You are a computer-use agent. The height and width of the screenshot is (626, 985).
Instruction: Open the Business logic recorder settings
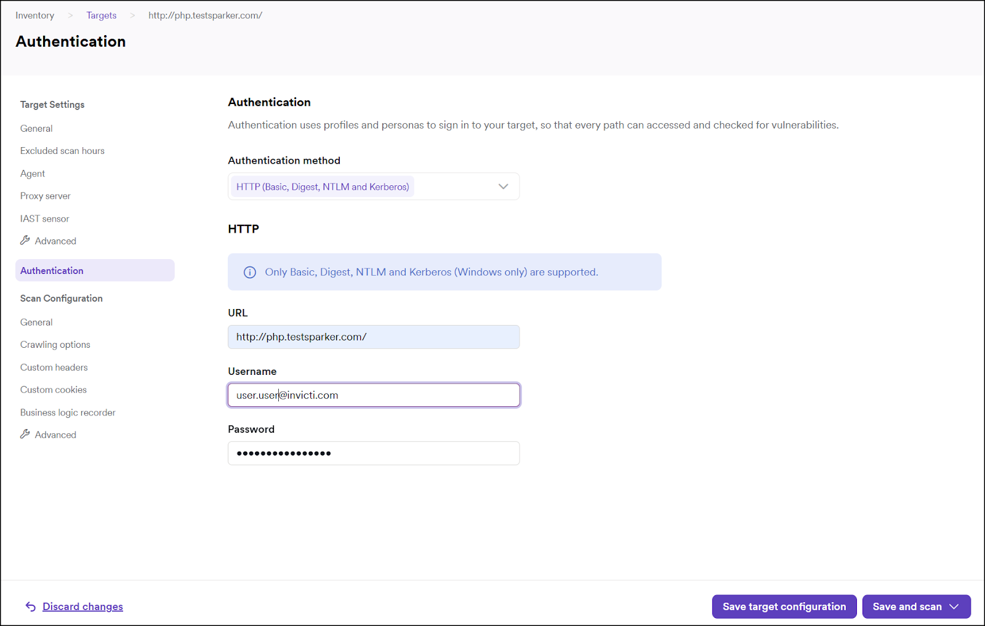(x=68, y=412)
